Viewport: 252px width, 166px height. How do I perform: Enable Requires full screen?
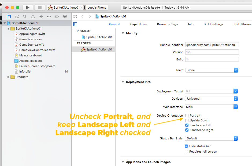pos(186,151)
